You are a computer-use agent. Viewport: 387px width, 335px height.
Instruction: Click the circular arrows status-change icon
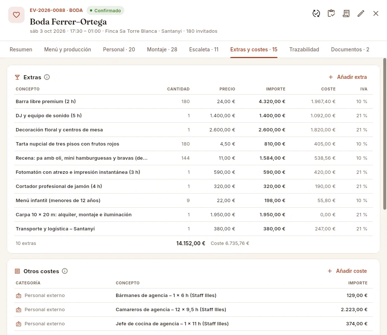point(316,13)
